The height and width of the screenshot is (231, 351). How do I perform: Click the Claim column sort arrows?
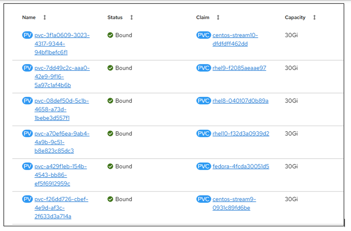pyautogui.click(x=218, y=17)
